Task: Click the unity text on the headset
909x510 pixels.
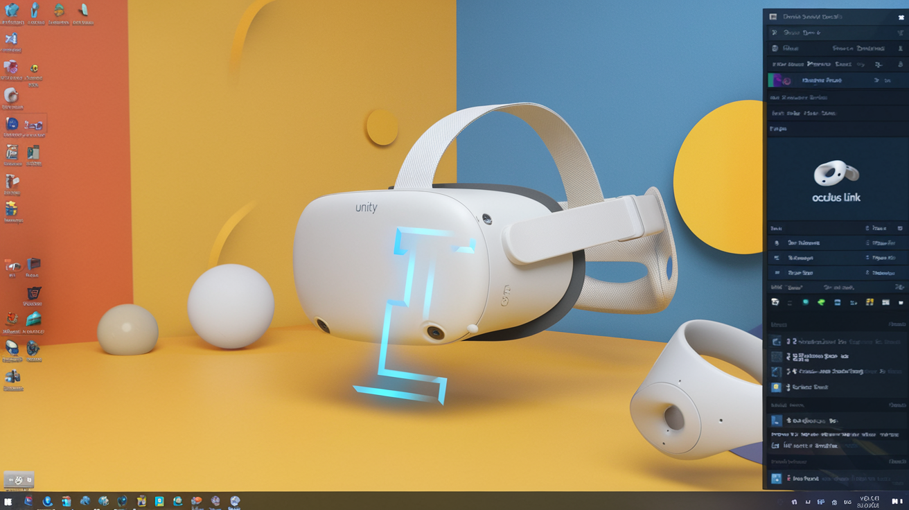Action: 367,207
